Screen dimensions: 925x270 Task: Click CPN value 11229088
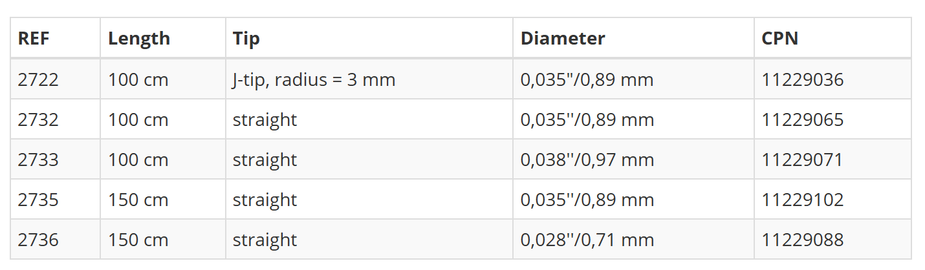803,240
